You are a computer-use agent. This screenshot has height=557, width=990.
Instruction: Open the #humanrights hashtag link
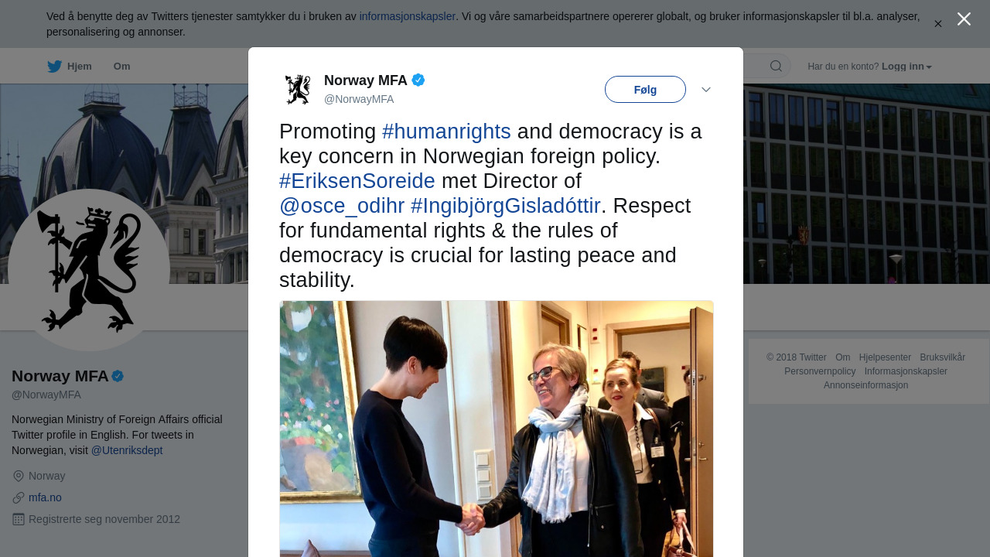[446, 132]
